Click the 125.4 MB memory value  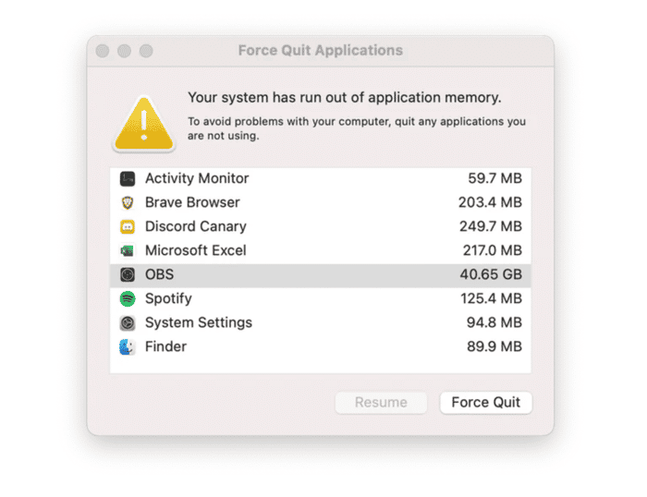[491, 298]
